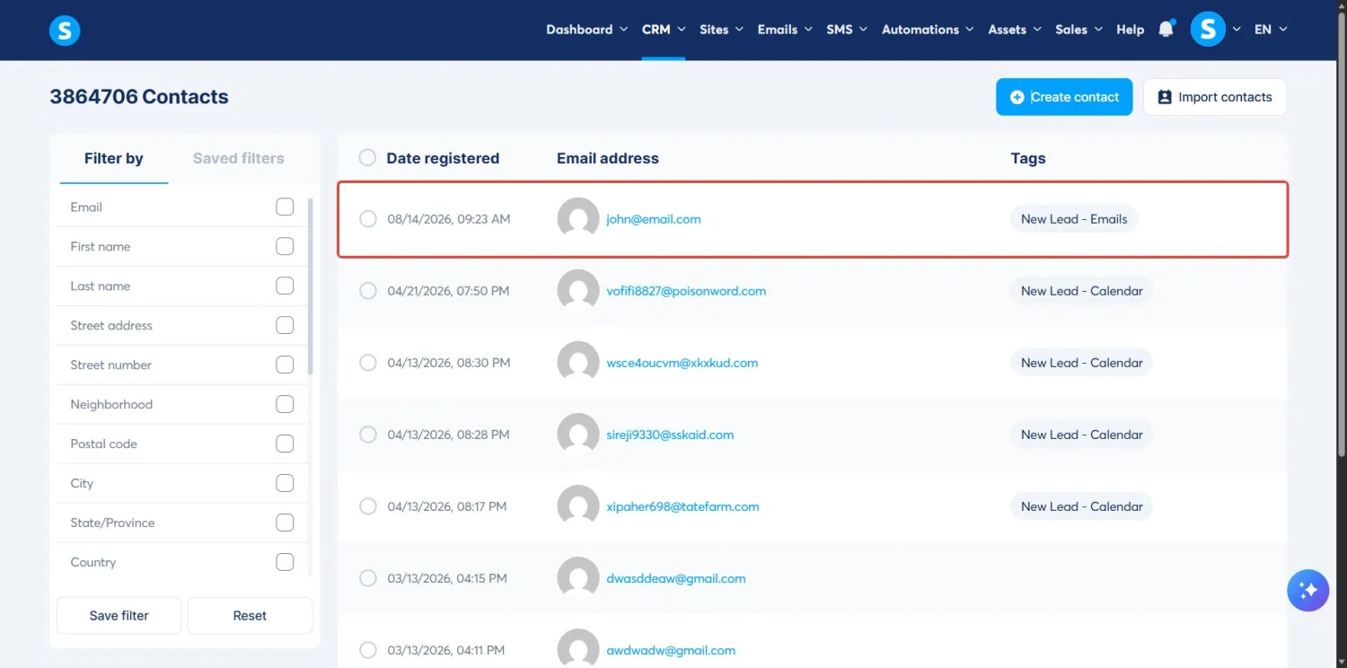
Task: Open the SMS dropdown menu
Action: click(x=847, y=30)
